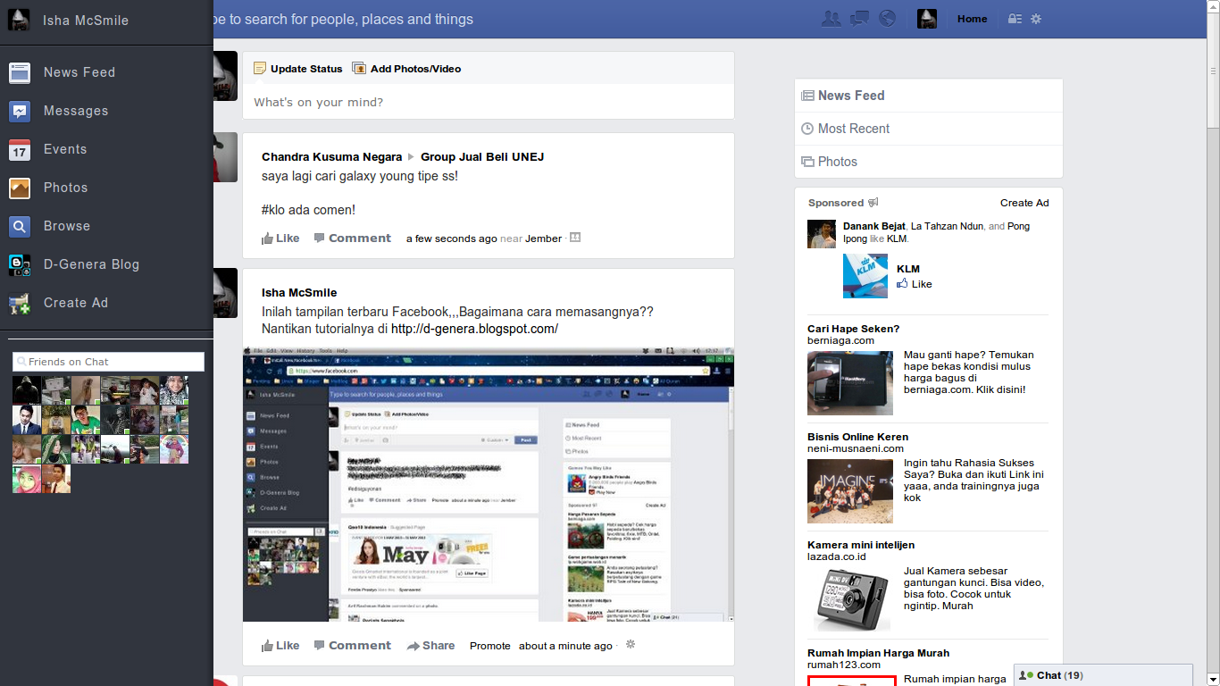
Task: Open the Messages icon in top bar
Action: click(859, 18)
